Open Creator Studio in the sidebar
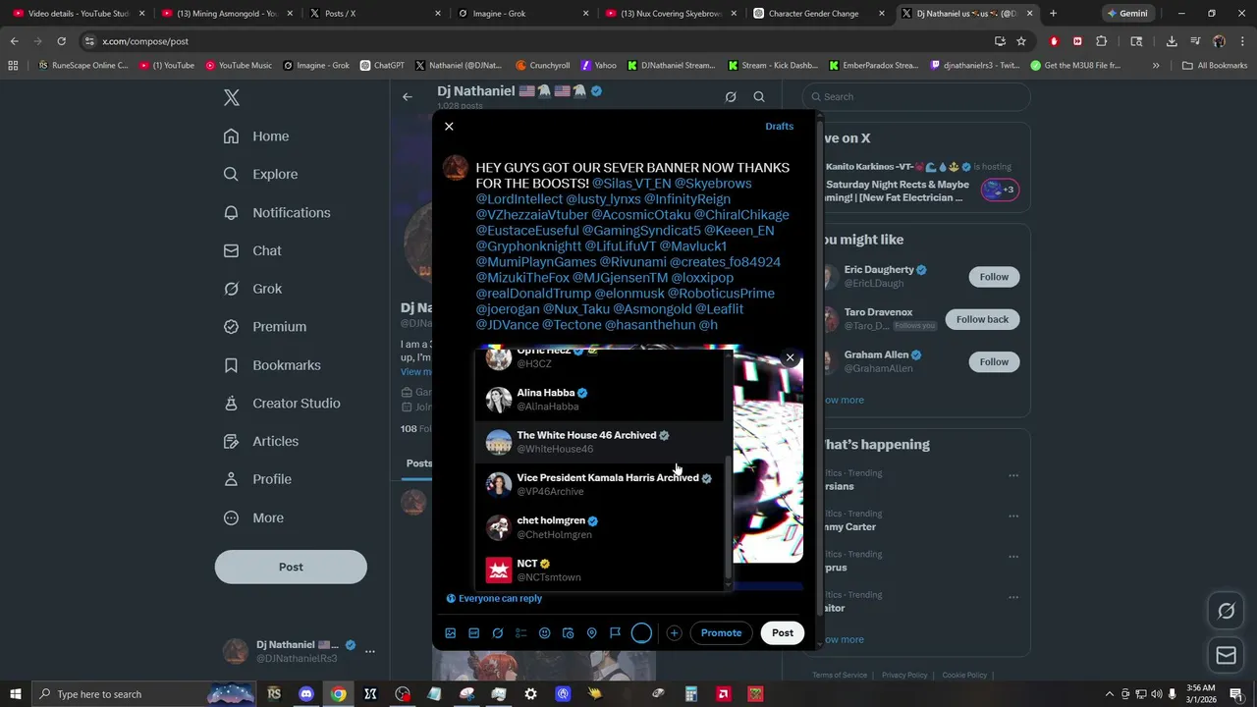1257x707 pixels. click(x=282, y=404)
